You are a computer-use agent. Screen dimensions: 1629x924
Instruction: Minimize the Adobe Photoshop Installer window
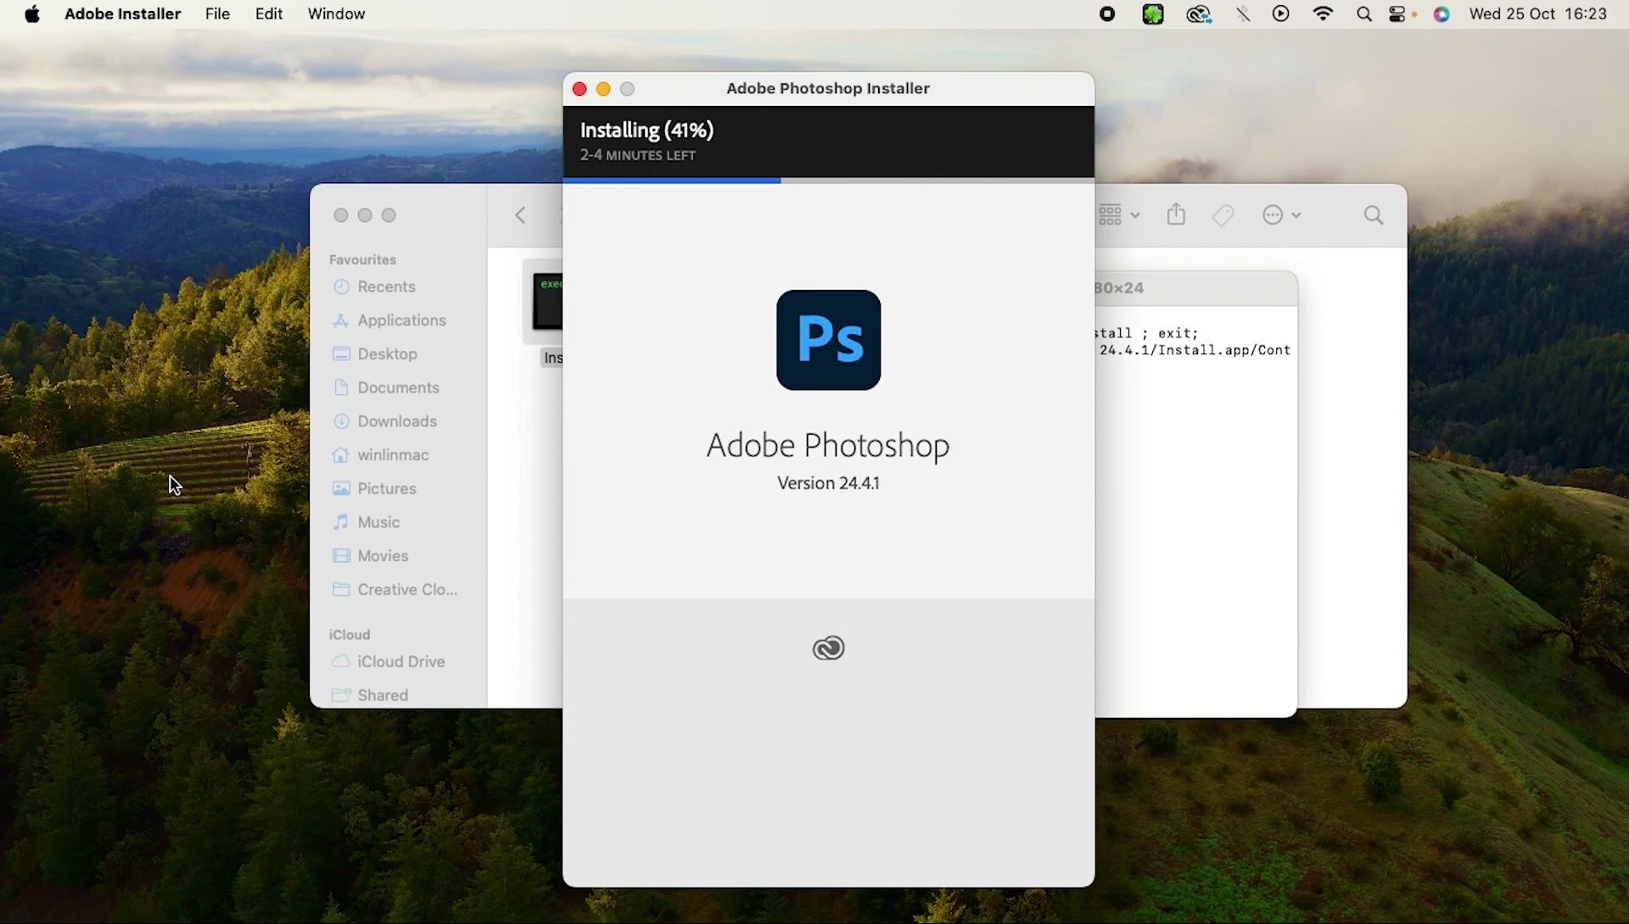click(603, 89)
